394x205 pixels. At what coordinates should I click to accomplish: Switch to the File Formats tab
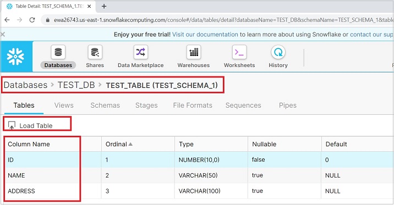point(193,106)
